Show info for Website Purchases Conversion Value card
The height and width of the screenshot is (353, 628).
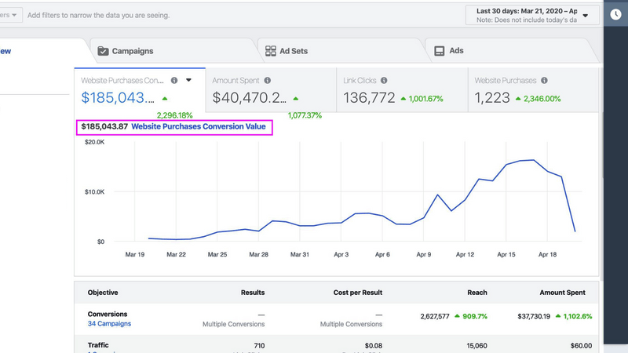pos(174,81)
